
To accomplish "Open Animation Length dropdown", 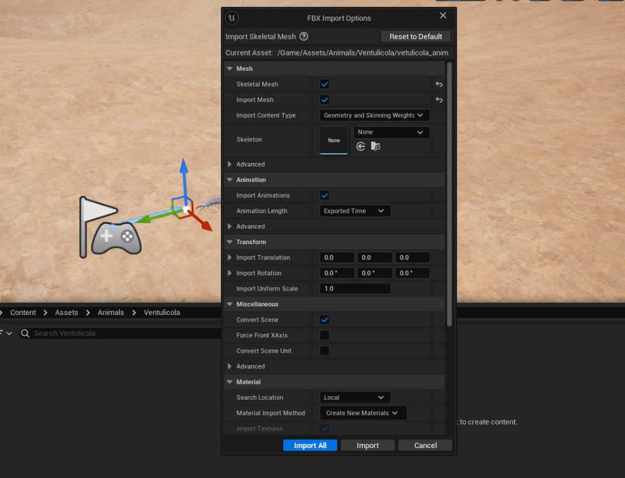I will [x=355, y=211].
